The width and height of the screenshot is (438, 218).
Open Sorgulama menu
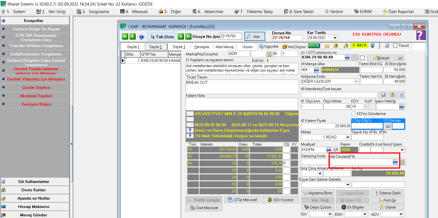tap(93, 11)
